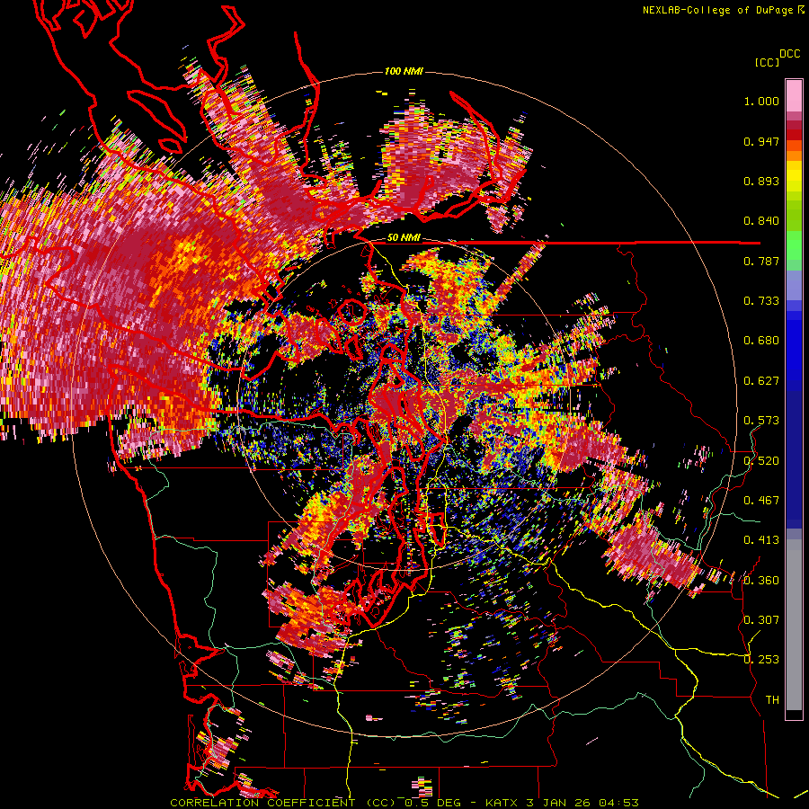The width and height of the screenshot is (809, 809).
Task: Select the 0.413 color scale value
Action: [761, 540]
